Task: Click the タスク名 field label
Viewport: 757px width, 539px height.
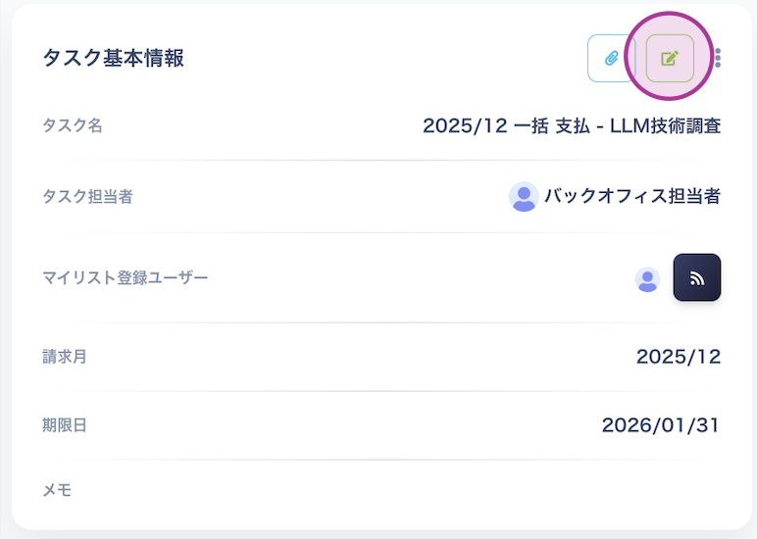Action: pos(73,125)
